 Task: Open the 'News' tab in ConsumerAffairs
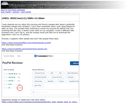pos(19,56)
